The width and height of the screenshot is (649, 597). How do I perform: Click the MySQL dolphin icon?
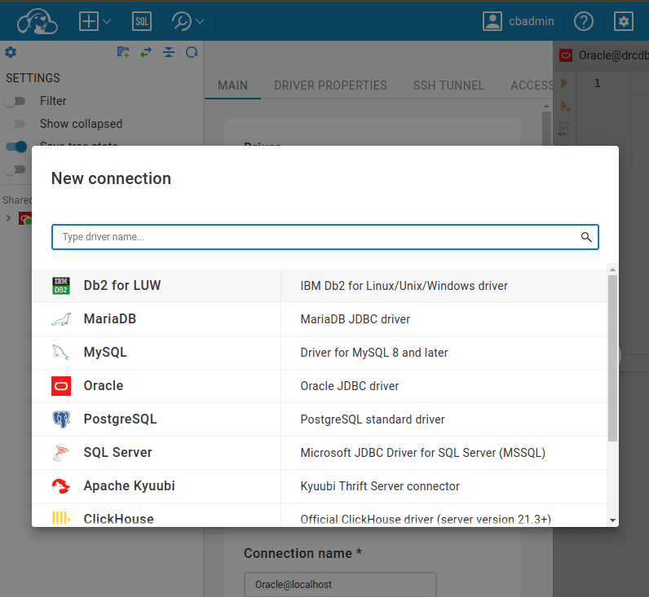point(61,353)
